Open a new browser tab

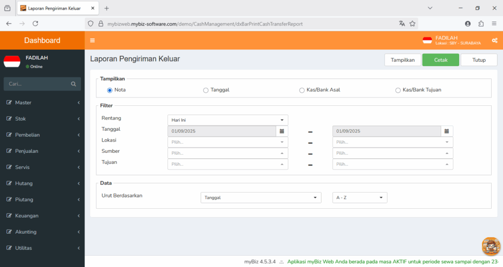tap(107, 8)
